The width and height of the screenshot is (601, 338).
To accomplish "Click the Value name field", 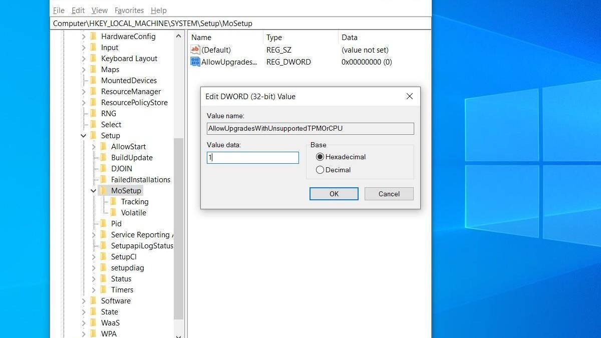I will click(311, 129).
